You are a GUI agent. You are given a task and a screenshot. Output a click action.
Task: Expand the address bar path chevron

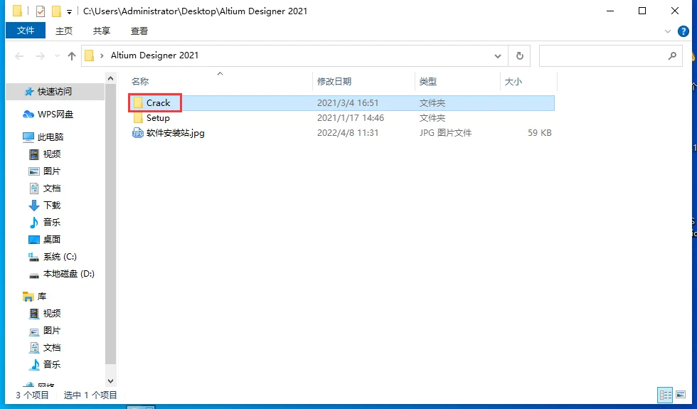coord(102,56)
